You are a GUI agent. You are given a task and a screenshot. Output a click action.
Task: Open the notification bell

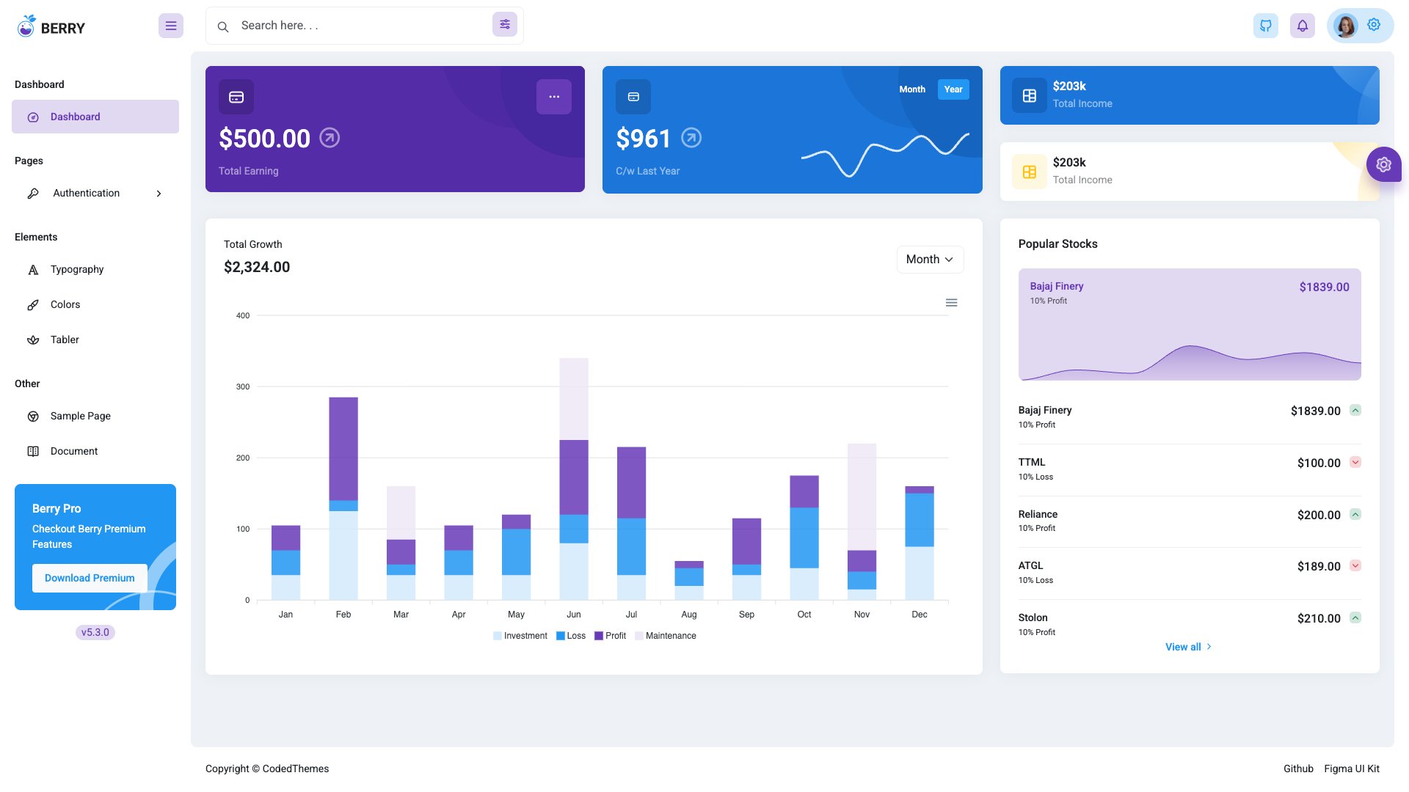click(1302, 25)
